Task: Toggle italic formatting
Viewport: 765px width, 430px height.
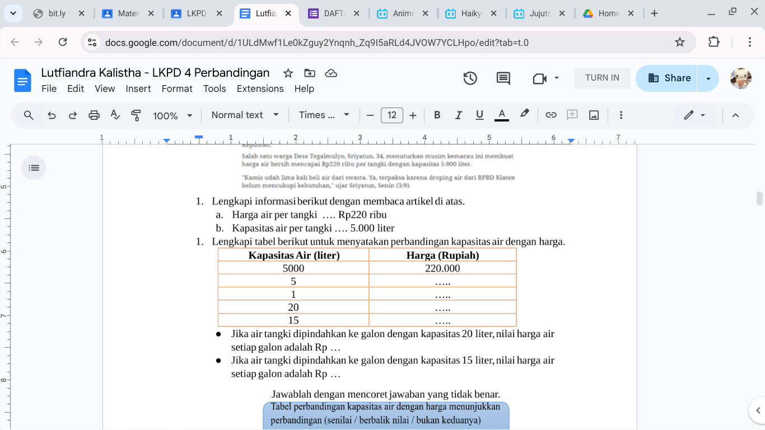Action: click(458, 115)
